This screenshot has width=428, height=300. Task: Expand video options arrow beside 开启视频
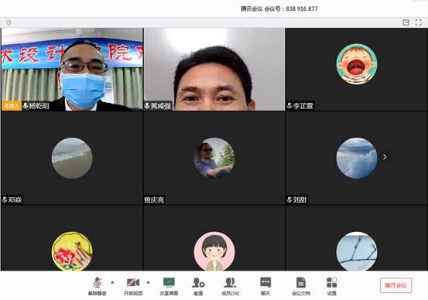coord(148,282)
